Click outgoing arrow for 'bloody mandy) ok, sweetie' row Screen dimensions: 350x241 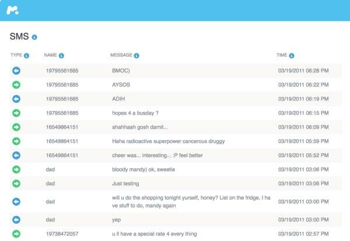tap(16, 169)
